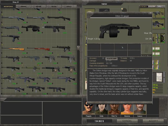The image size is (168, 126).
Task: Select the black carbine with vertical foregrip
Action: (36, 89)
